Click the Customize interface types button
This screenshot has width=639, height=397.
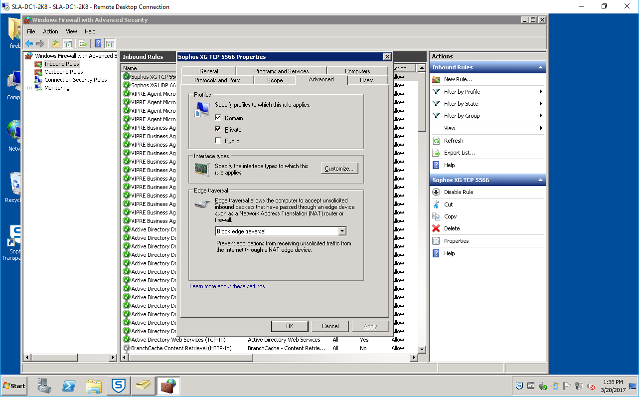[x=339, y=169]
